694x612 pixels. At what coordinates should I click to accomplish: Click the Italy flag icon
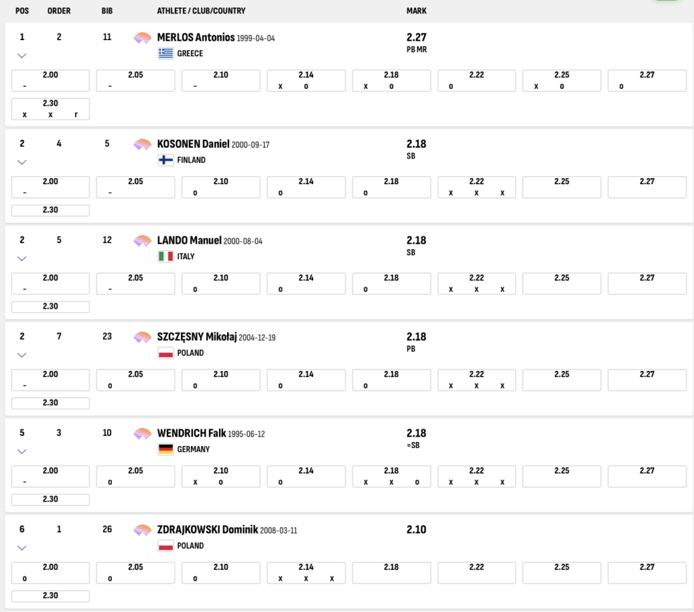(165, 257)
